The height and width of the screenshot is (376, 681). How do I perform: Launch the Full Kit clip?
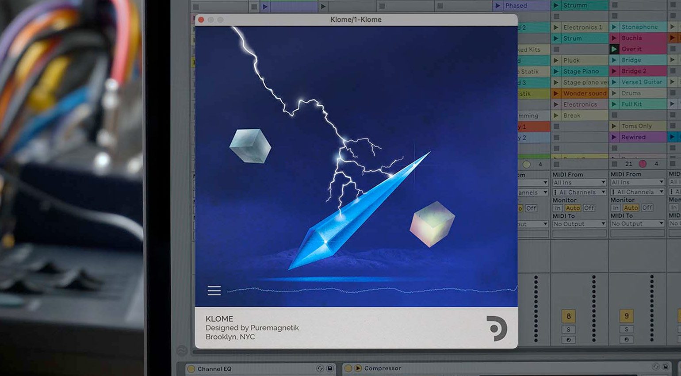point(614,104)
